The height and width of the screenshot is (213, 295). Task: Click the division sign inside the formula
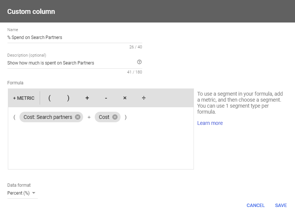pos(89,117)
